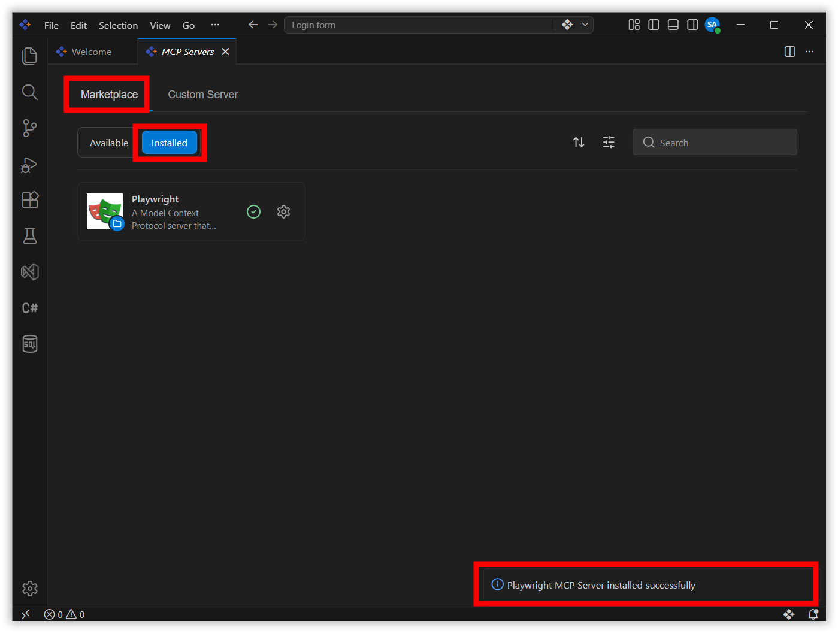Open Playwright server settings gear
The height and width of the screenshot is (633, 838).
284,212
